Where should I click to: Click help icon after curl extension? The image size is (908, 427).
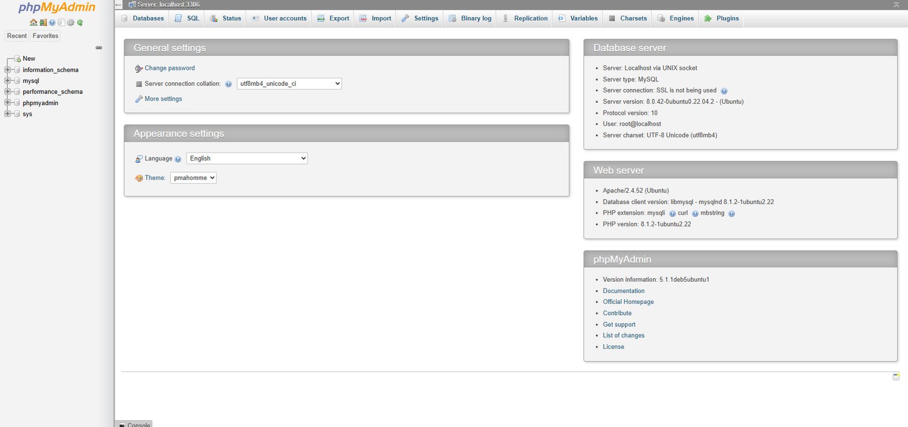[x=695, y=214]
